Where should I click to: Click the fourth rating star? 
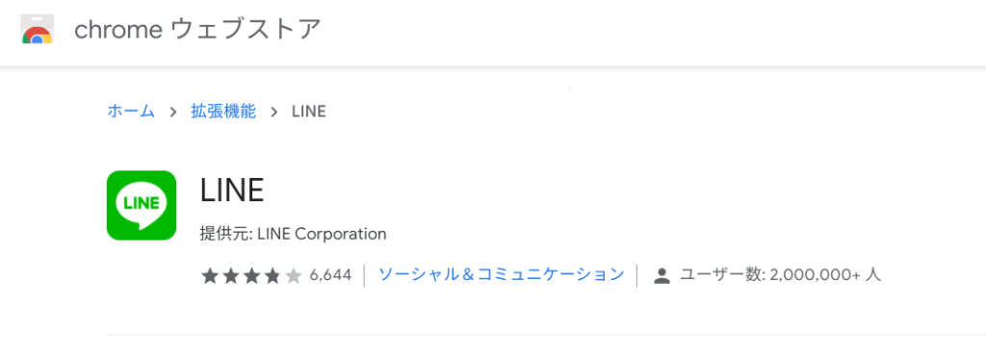(x=272, y=275)
